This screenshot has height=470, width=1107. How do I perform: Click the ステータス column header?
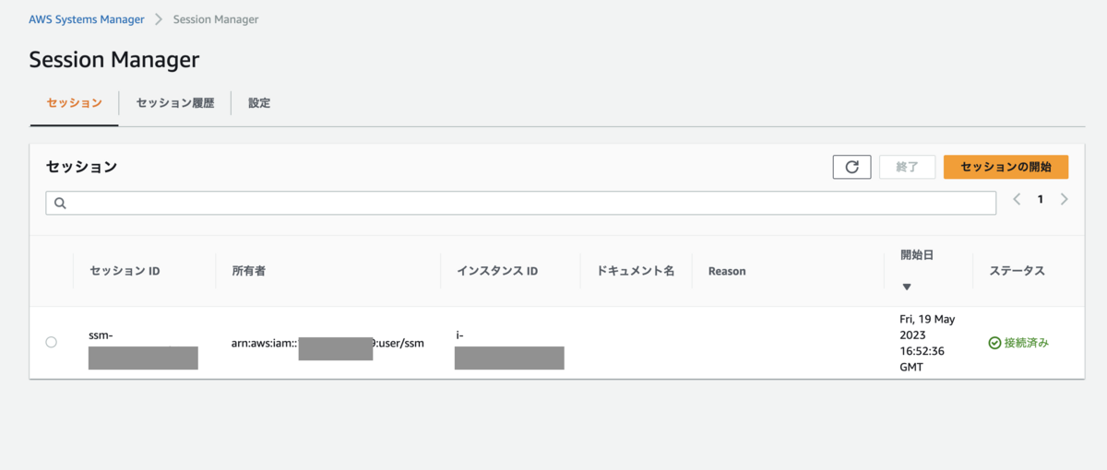point(1017,271)
